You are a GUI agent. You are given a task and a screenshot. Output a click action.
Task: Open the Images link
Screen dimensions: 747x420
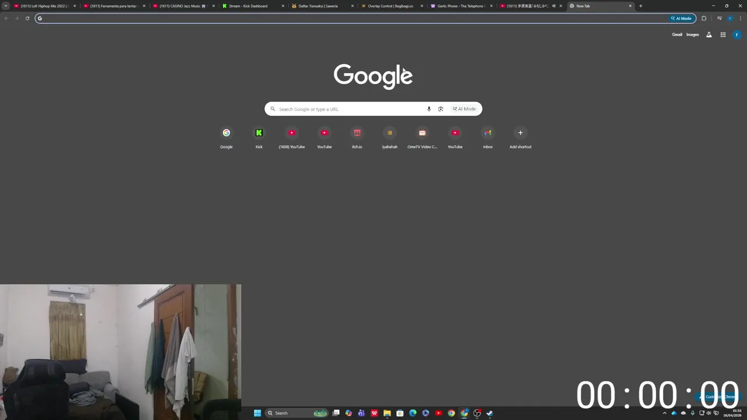click(x=693, y=34)
